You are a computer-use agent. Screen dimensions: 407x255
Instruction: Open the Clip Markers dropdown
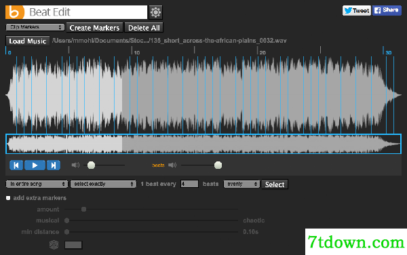35,27
